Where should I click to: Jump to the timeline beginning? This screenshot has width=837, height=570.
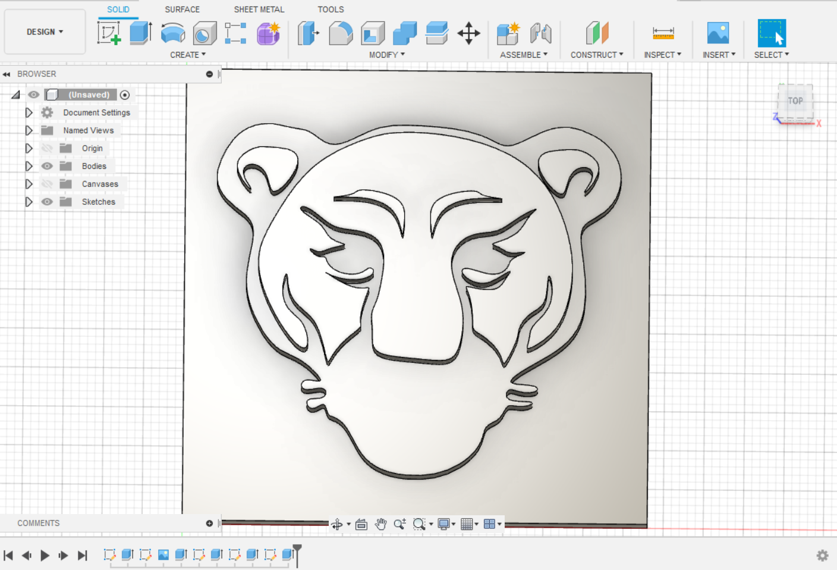coord(8,555)
